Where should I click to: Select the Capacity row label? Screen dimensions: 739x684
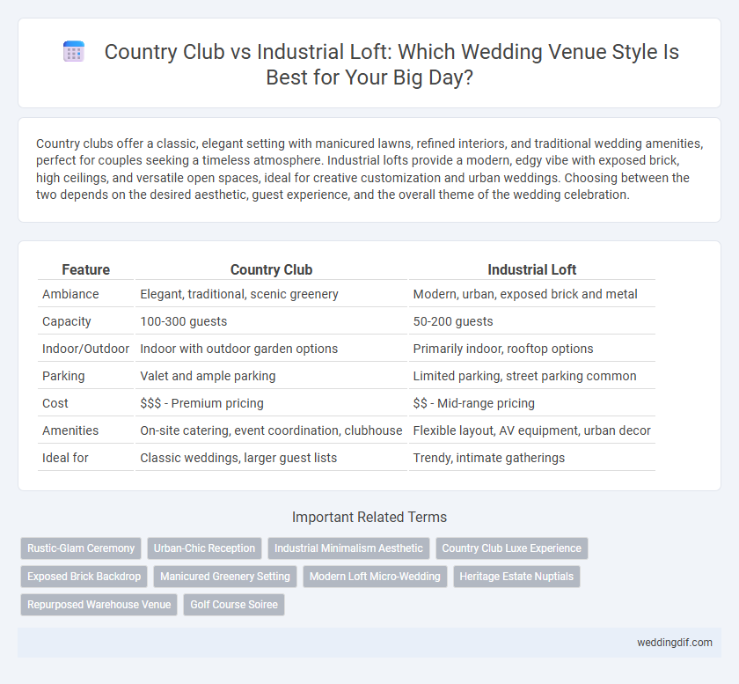[67, 321]
